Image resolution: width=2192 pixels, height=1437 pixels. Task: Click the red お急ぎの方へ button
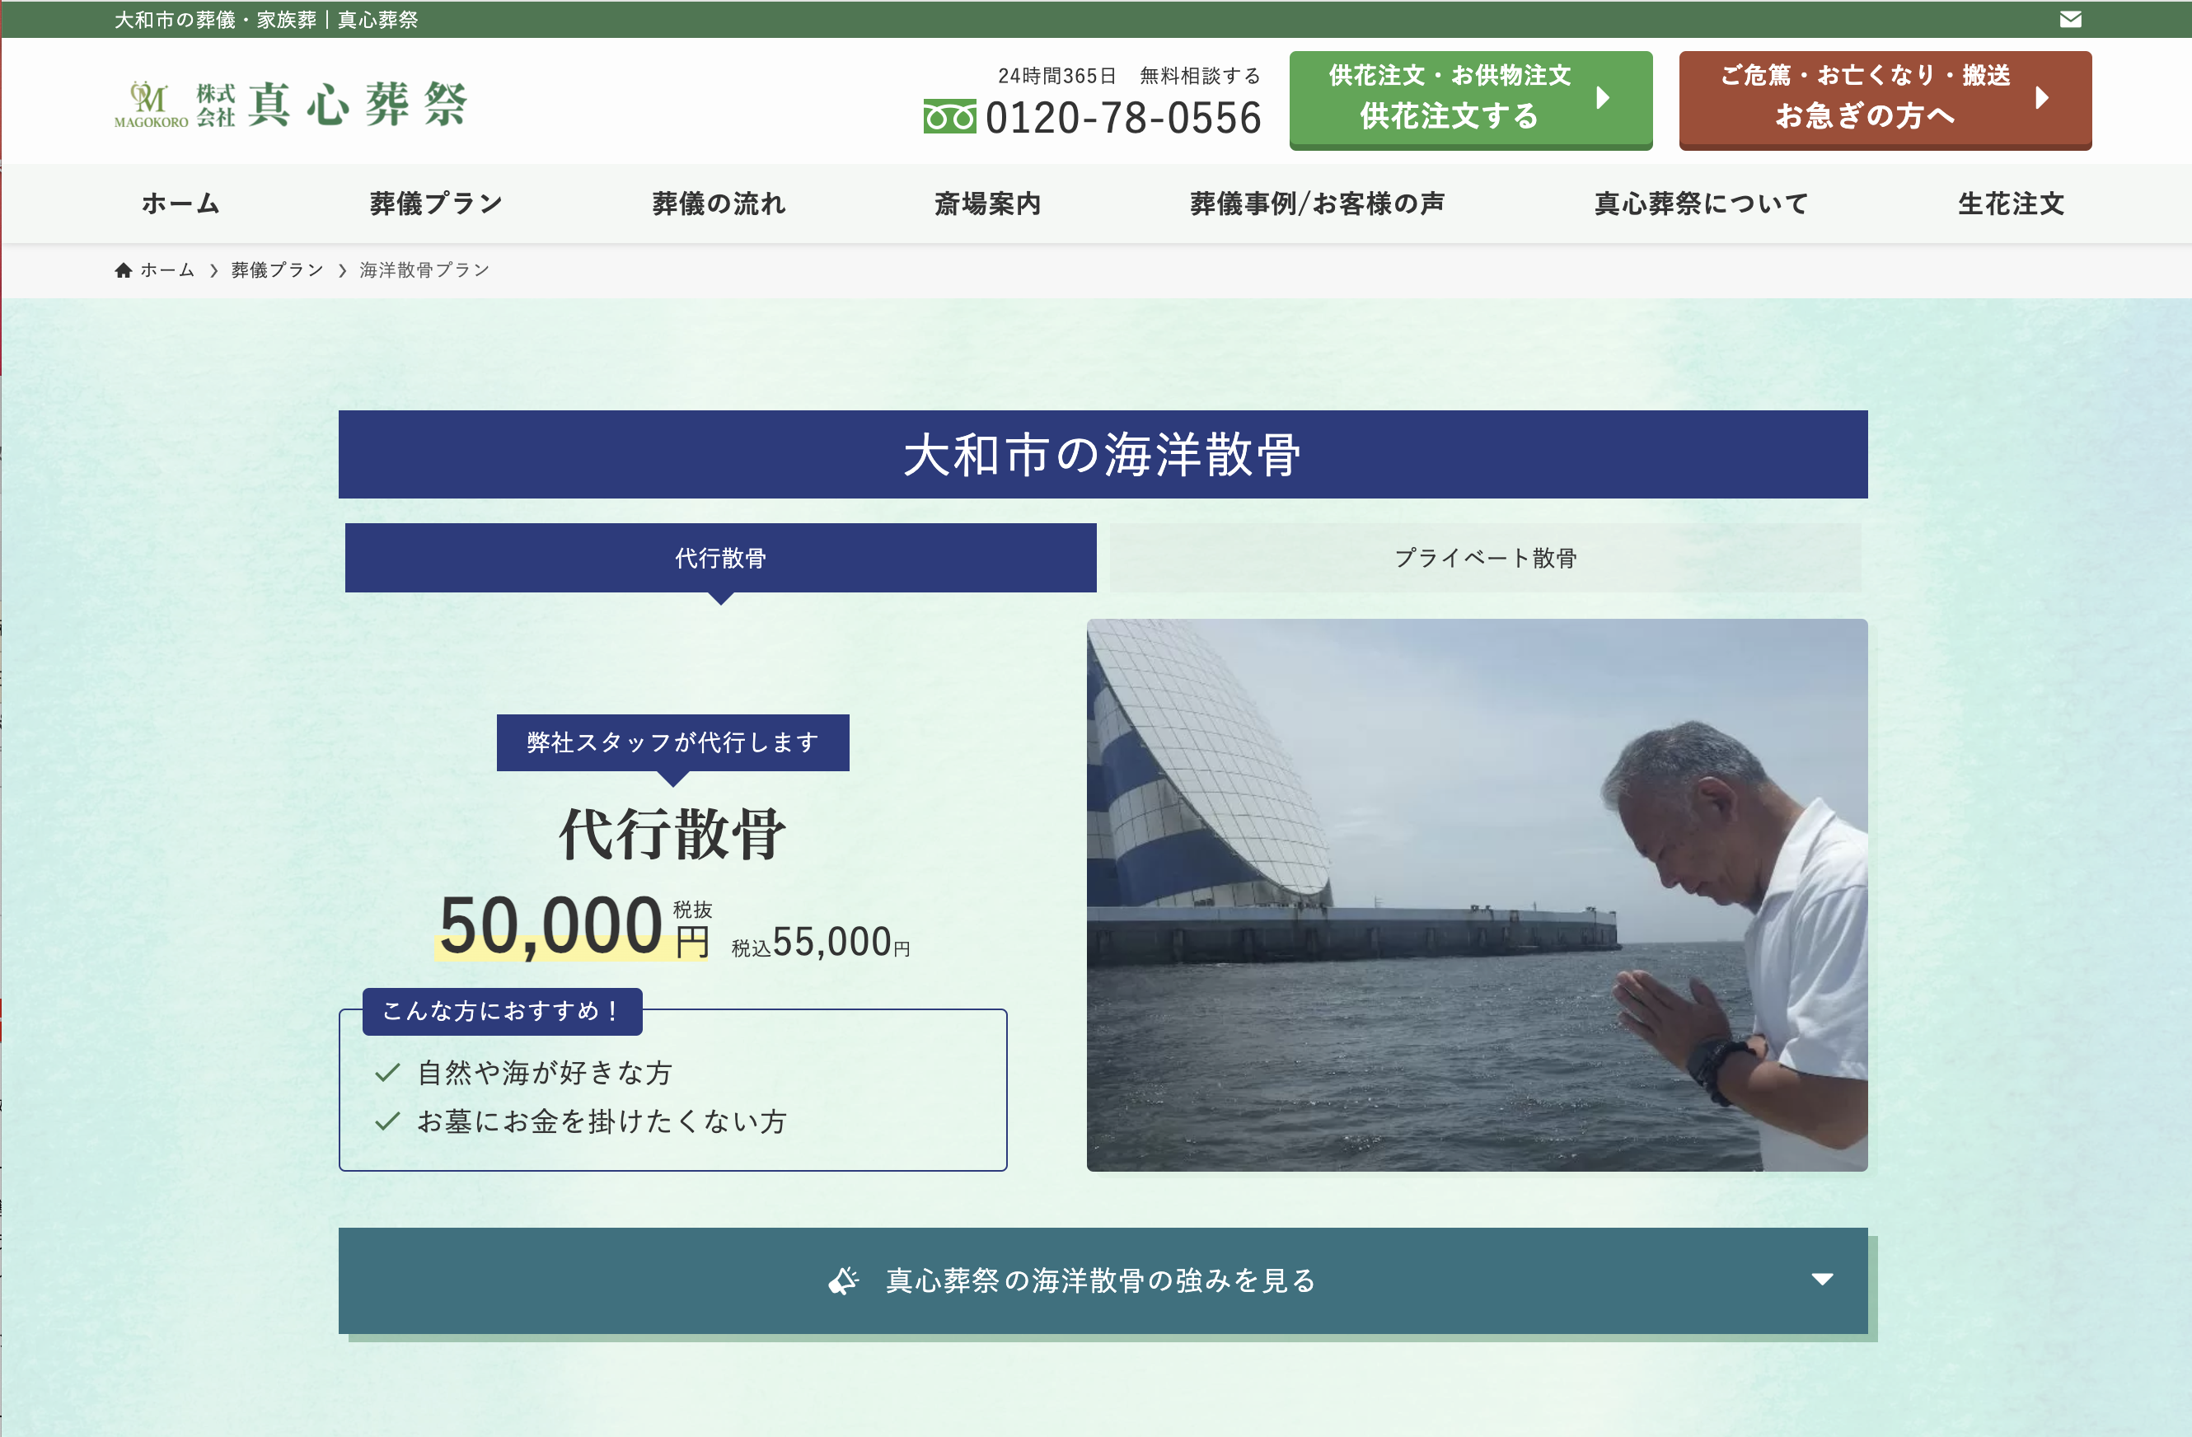click(x=1885, y=100)
